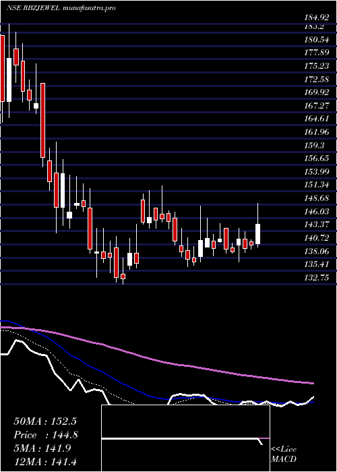This screenshot has width=337, height=472.
Task: Click the 167.27 price axis label
Action: (x=317, y=105)
